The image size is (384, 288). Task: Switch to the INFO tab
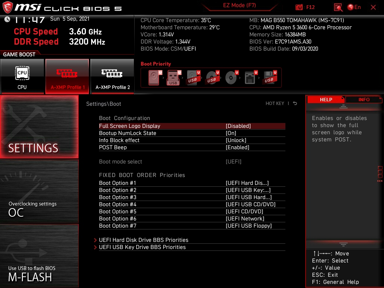click(364, 100)
